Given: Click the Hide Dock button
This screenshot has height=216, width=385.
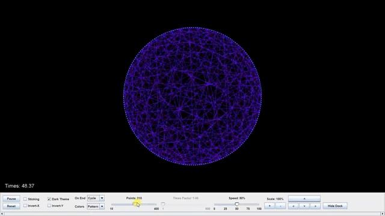Looking at the screenshot, I should 335,206.
